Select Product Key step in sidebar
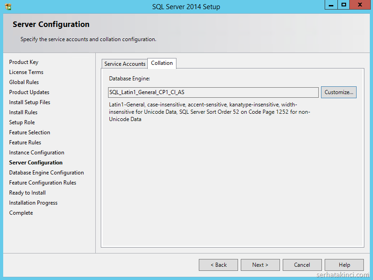 24,62
